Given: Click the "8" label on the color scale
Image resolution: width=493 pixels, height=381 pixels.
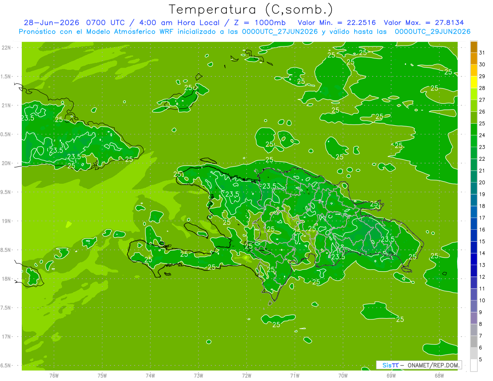Looking at the screenshot, I should pos(481,324).
